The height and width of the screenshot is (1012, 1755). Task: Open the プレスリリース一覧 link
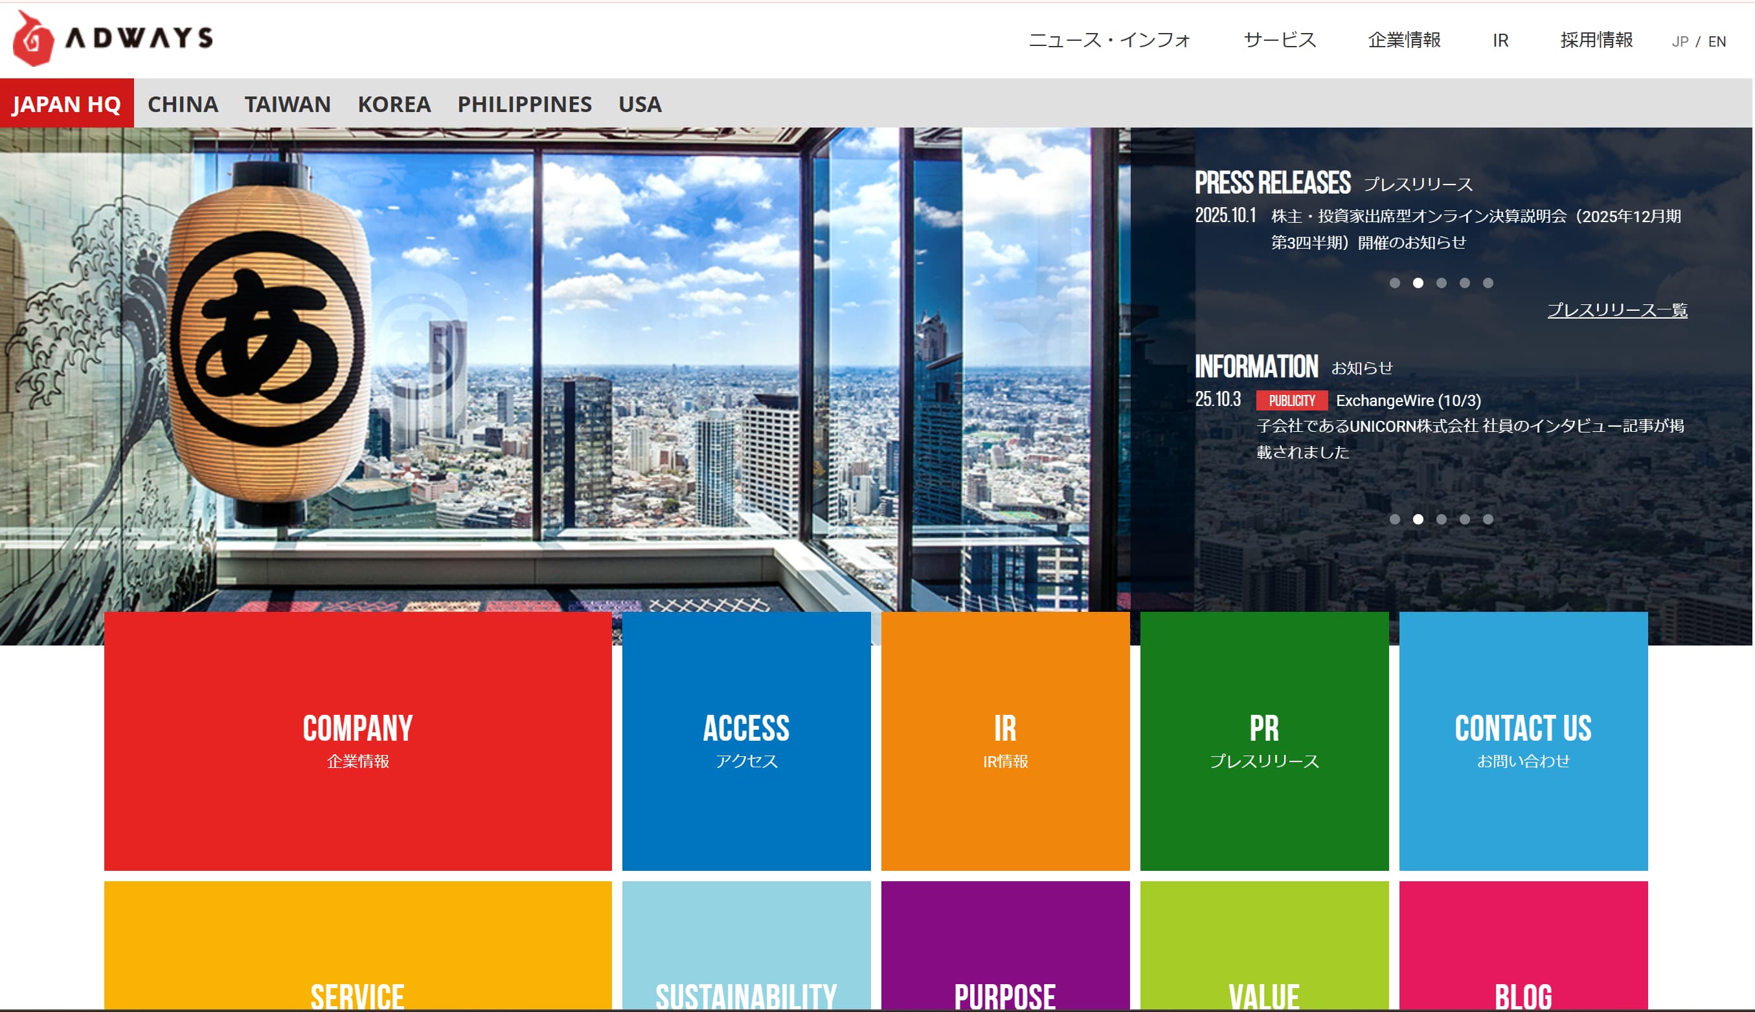point(1616,310)
